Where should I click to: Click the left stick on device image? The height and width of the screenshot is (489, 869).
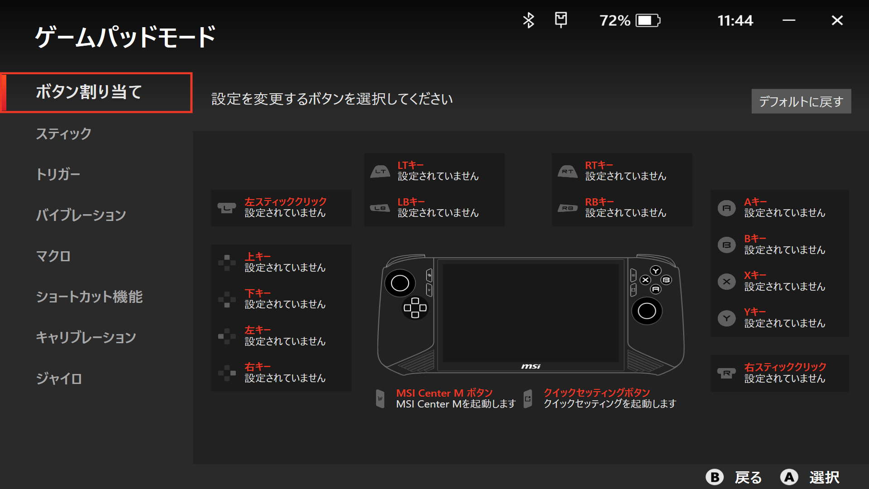pos(400,283)
